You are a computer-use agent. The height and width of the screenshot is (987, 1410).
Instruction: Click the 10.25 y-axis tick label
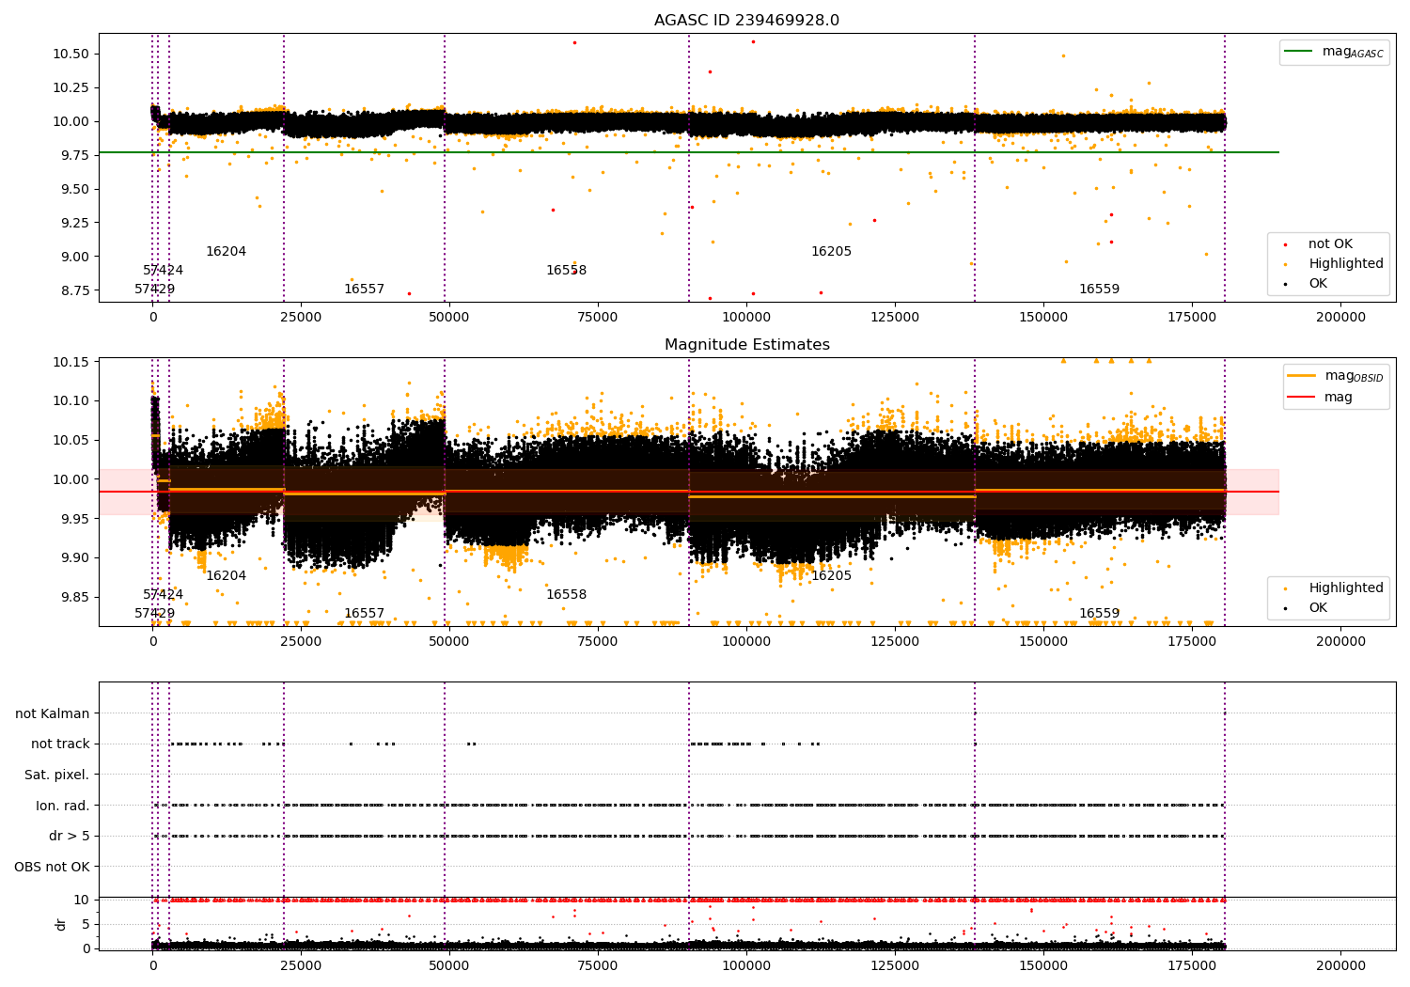(70, 87)
